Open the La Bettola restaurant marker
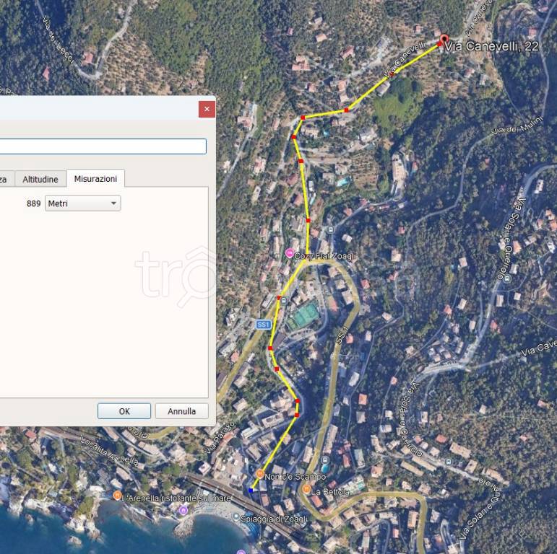 (306, 489)
